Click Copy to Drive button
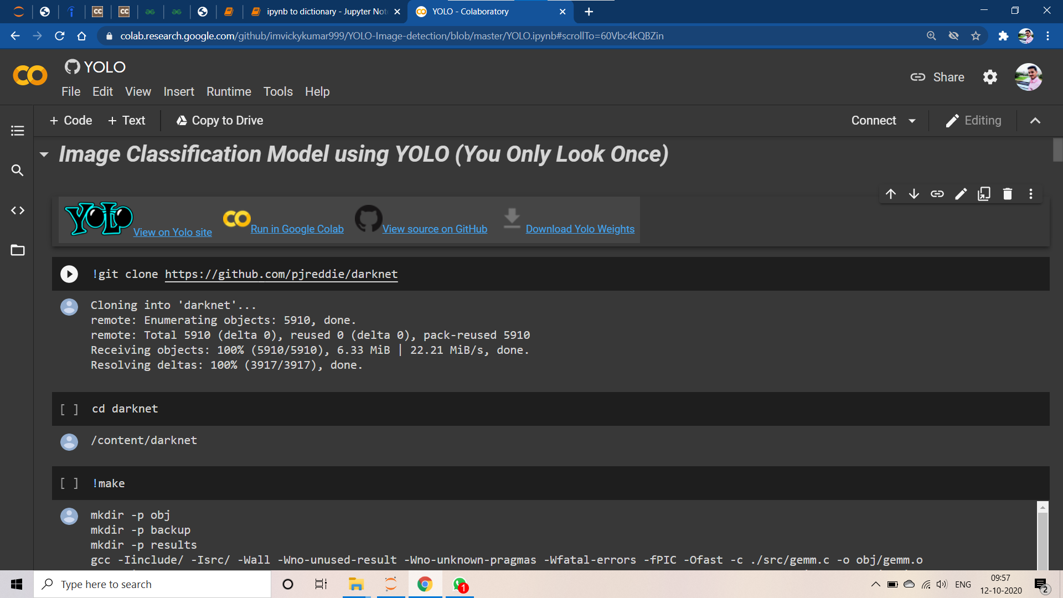 tap(220, 121)
